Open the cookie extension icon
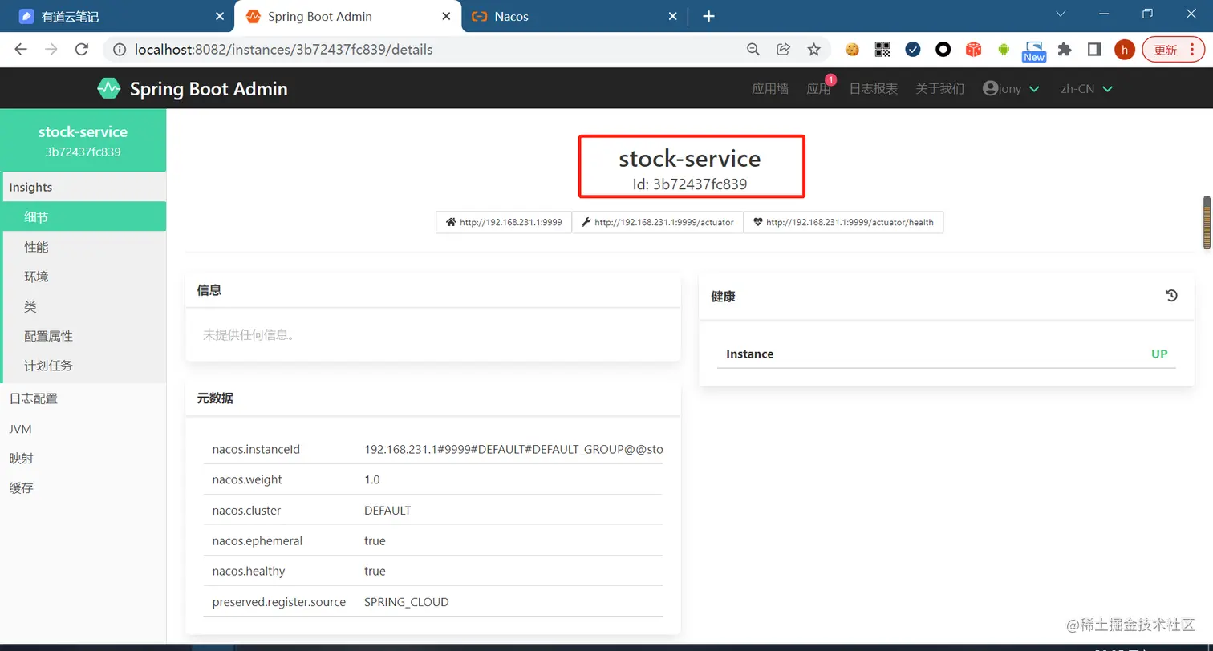Screen dimensions: 1213x651 pos(852,50)
